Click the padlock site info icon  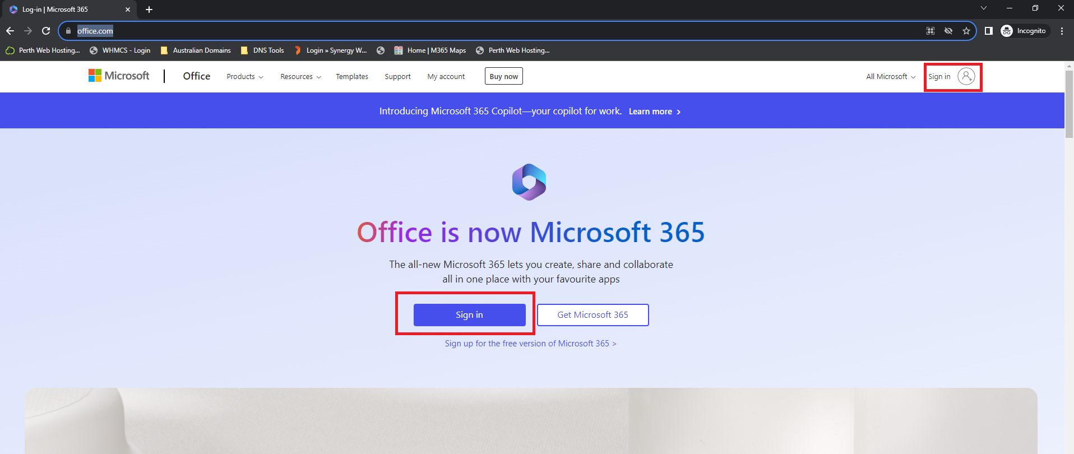[x=68, y=31]
